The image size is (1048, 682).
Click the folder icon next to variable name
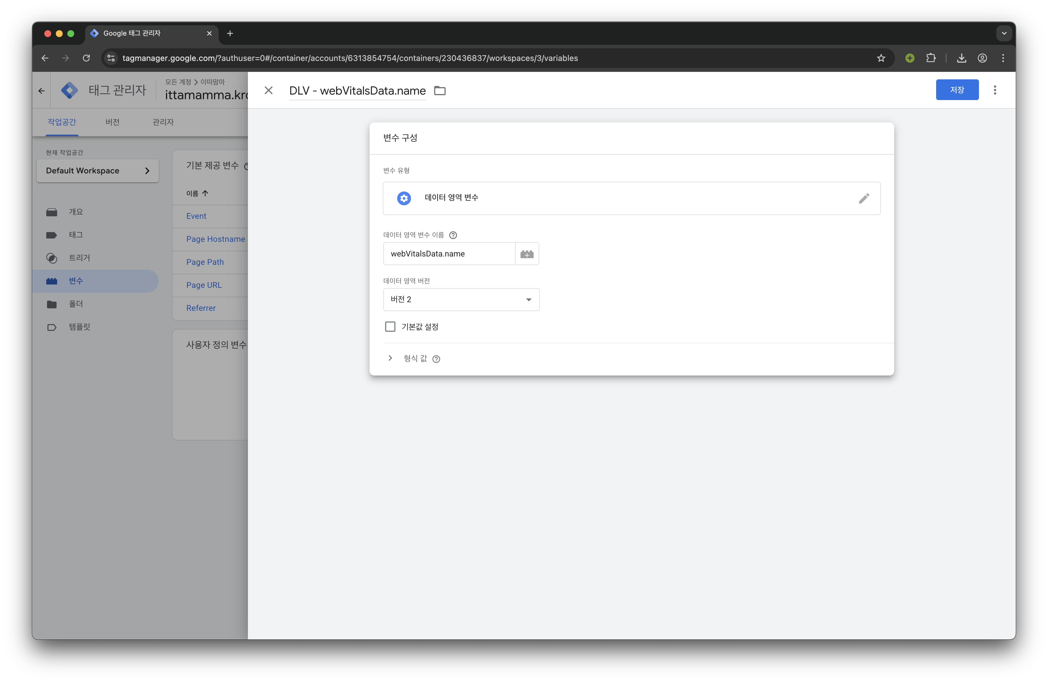(x=439, y=91)
